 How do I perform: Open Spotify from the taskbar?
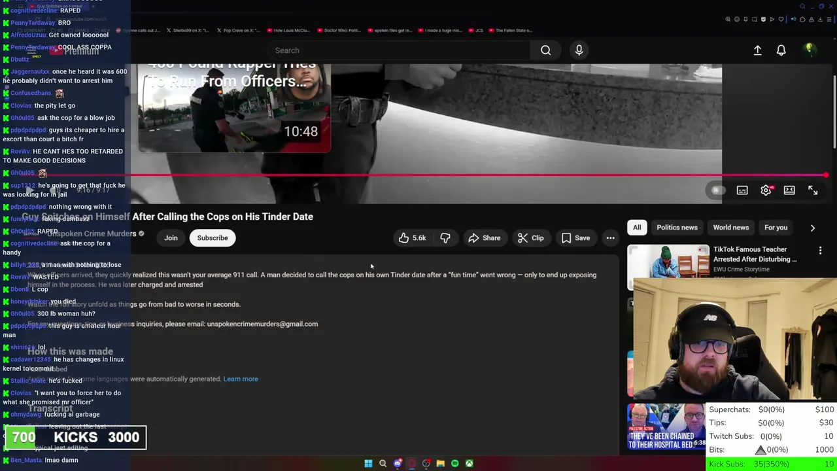click(455, 463)
